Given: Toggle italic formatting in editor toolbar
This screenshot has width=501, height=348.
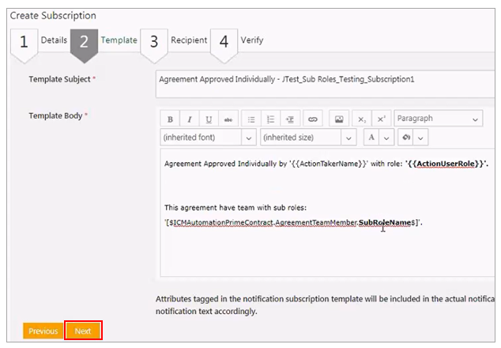Looking at the screenshot, I should coord(190,119).
